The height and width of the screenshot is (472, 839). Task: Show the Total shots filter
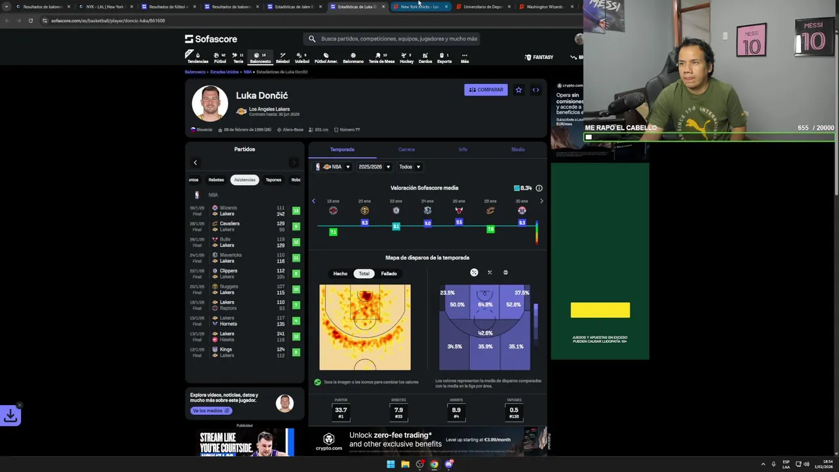pos(364,273)
